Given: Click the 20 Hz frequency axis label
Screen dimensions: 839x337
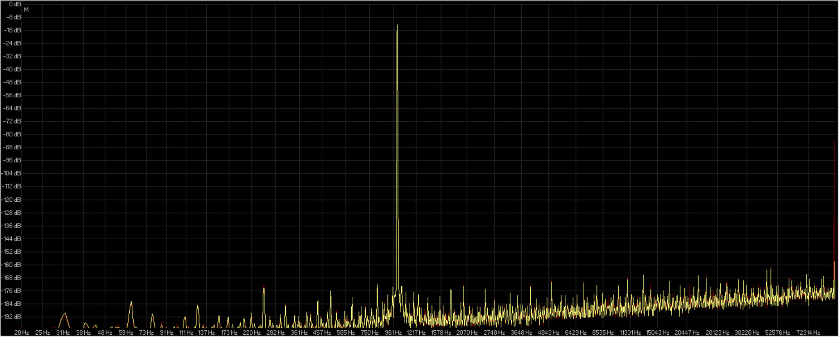Looking at the screenshot, I should click(21, 332).
